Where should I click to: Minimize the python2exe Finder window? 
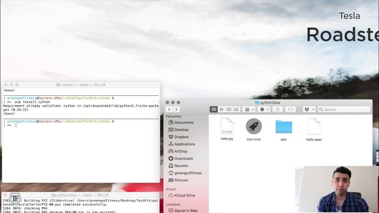click(173, 102)
